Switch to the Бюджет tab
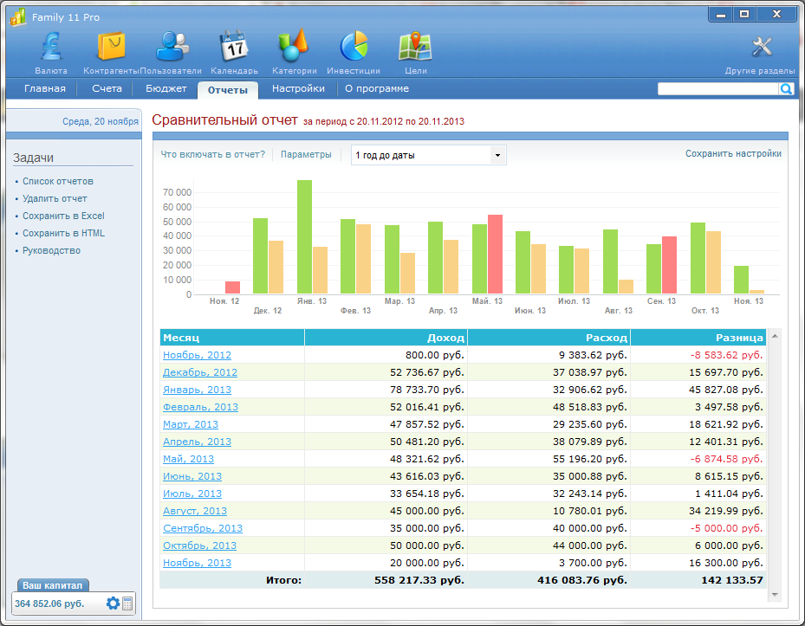 tap(166, 89)
